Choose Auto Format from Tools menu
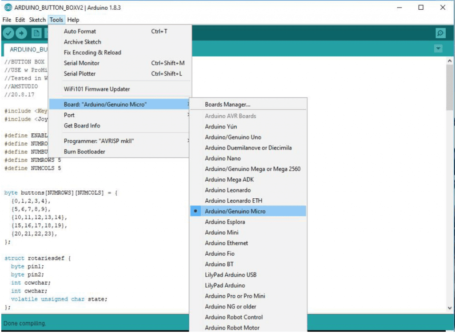 [x=80, y=32]
